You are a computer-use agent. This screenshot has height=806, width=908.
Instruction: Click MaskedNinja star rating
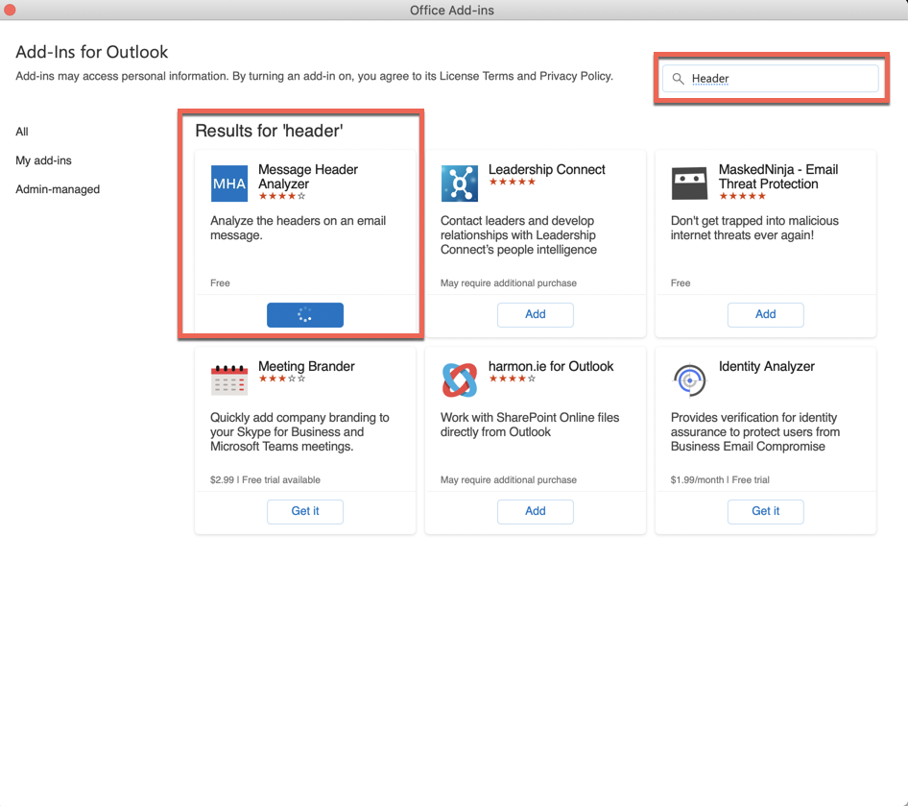click(x=742, y=196)
